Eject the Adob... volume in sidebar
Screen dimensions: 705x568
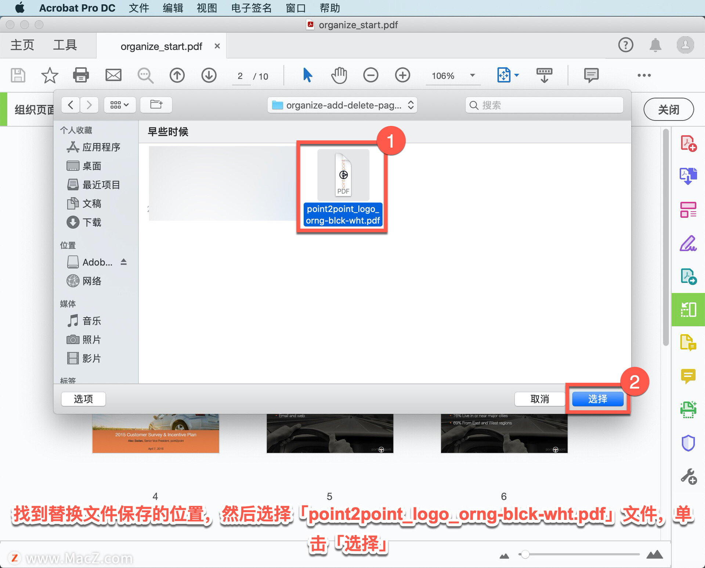124,262
